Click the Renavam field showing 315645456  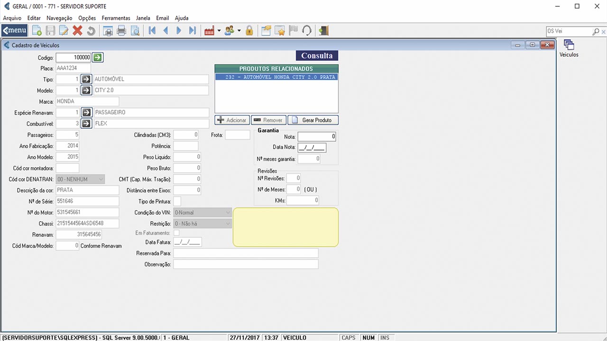point(79,234)
